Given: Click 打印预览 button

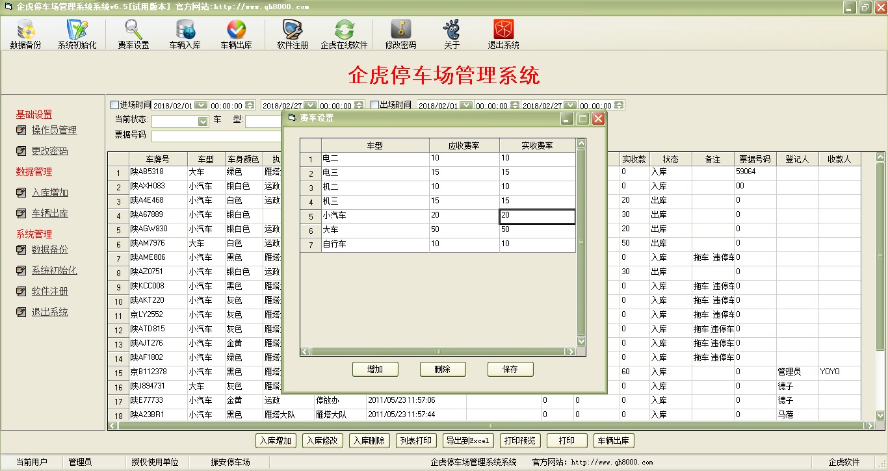Looking at the screenshot, I should (x=520, y=440).
